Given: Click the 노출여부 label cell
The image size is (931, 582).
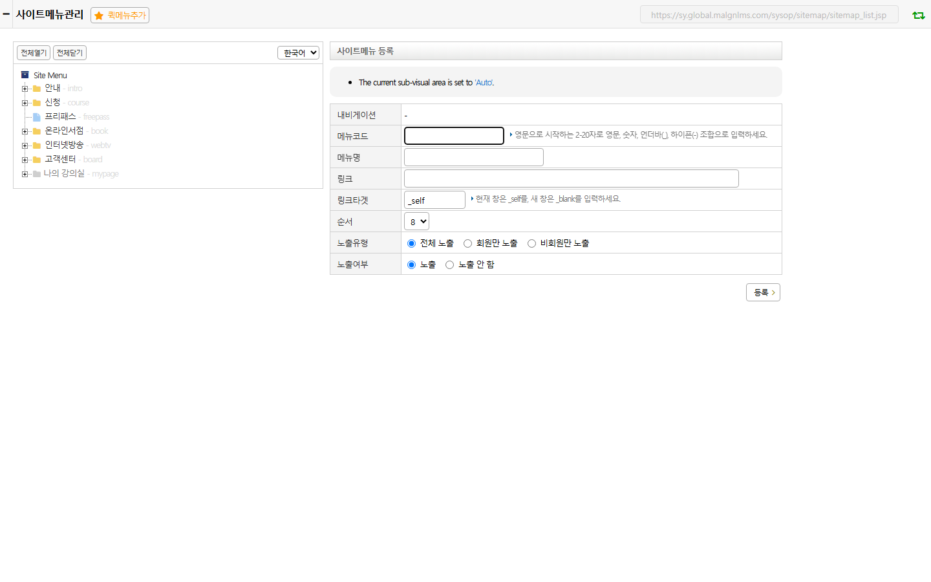Looking at the screenshot, I should [x=365, y=264].
